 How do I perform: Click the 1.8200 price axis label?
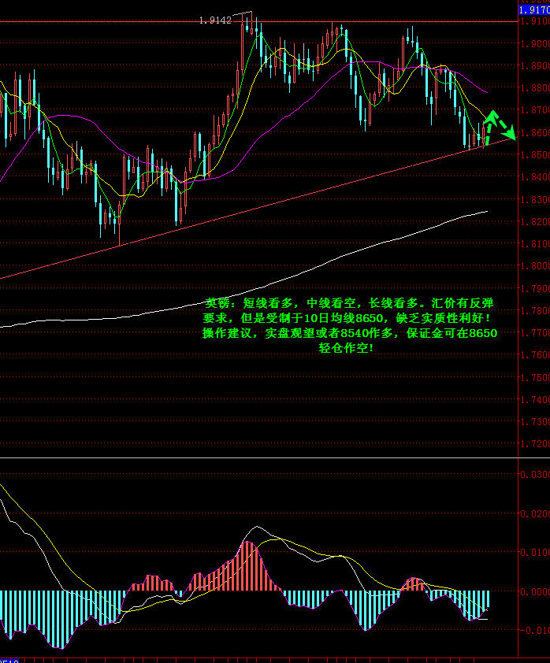[535, 221]
